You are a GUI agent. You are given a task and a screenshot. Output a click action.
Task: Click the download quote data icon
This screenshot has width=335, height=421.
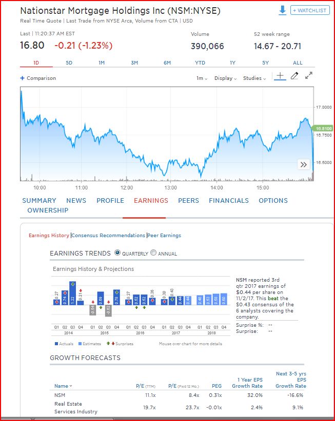point(283,10)
